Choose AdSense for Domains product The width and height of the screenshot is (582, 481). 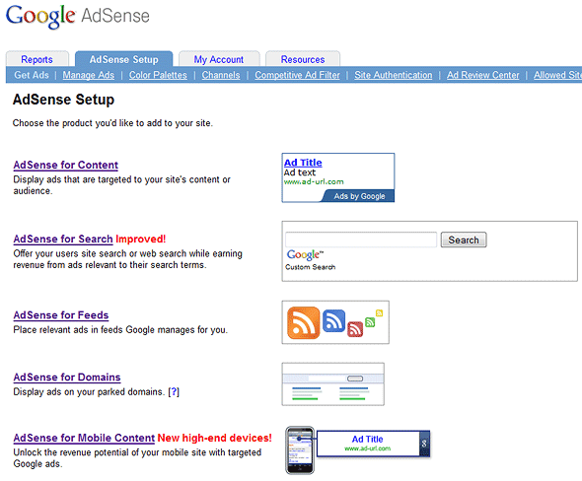[x=67, y=378]
